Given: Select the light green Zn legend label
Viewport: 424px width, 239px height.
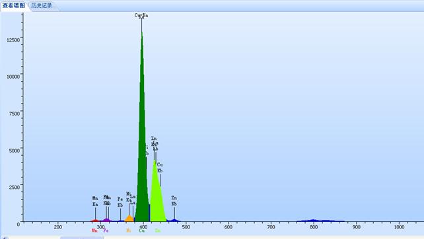Looking at the screenshot, I should pyautogui.click(x=158, y=230).
